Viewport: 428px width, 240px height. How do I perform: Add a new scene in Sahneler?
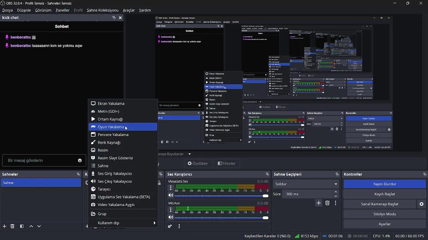click(x=4, y=226)
